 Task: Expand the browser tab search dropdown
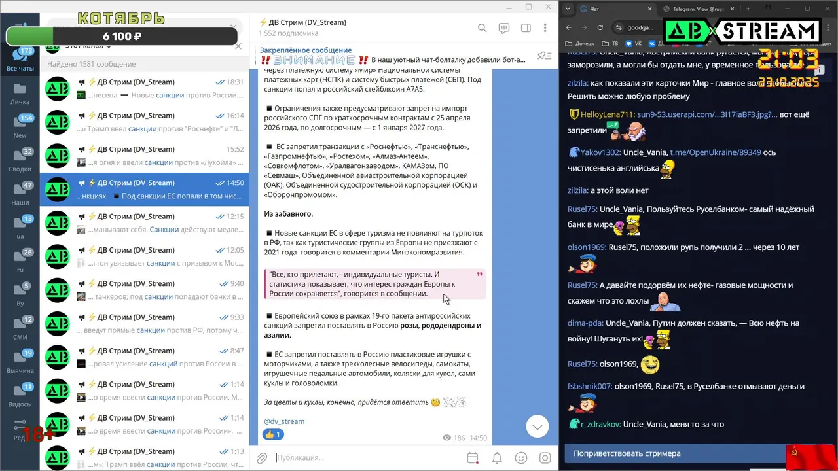point(567,9)
